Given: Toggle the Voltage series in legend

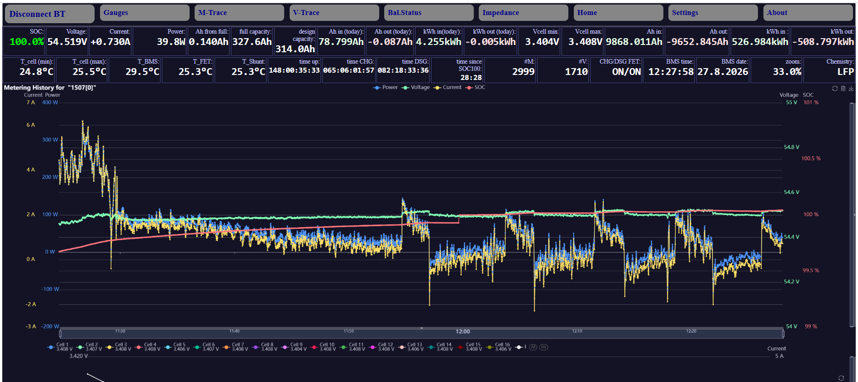Looking at the screenshot, I should coord(416,87).
